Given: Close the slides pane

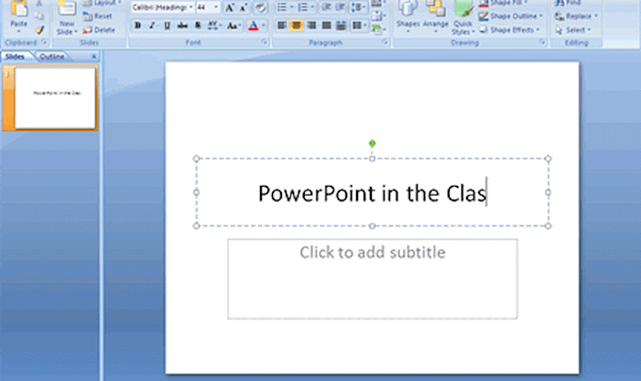Looking at the screenshot, I should 93,57.
